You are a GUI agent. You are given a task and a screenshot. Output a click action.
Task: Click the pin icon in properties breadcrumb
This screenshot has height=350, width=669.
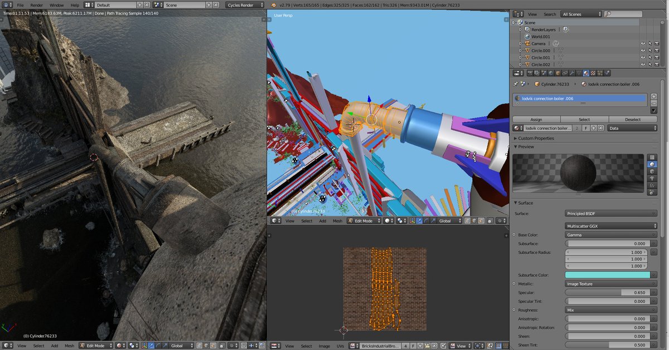coord(516,84)
